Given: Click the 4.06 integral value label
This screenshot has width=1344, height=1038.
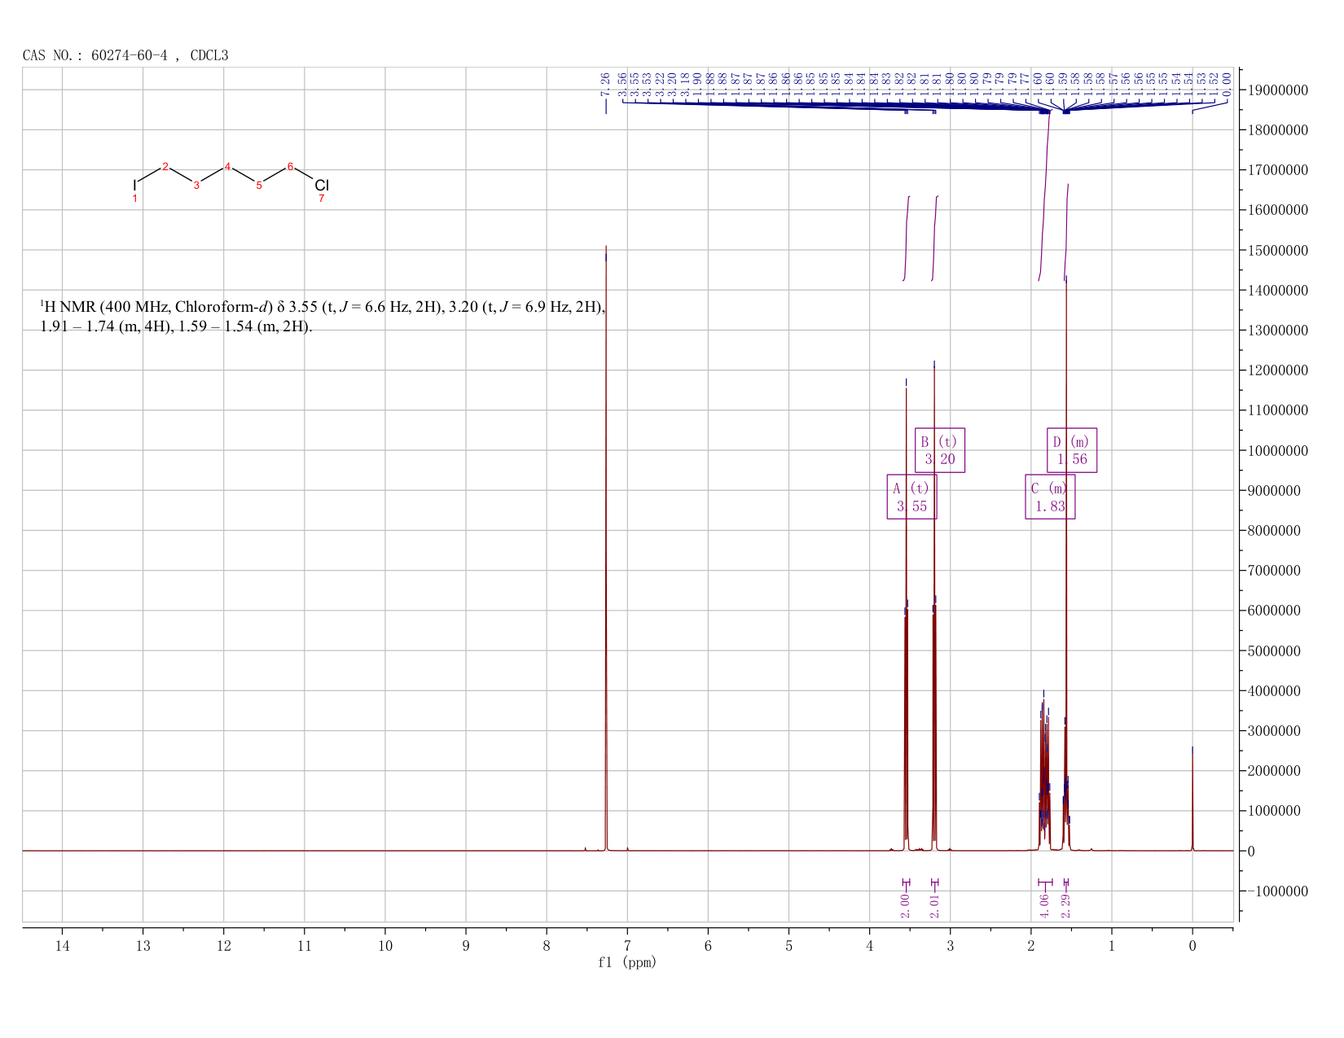Looking at the screenshot, I should 1044,904.
